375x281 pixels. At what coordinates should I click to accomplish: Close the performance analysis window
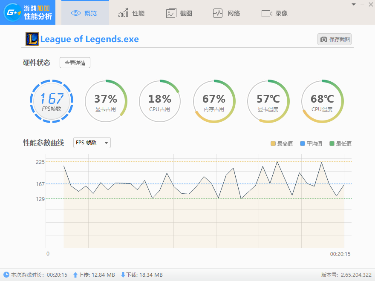(x=371, y=5)
